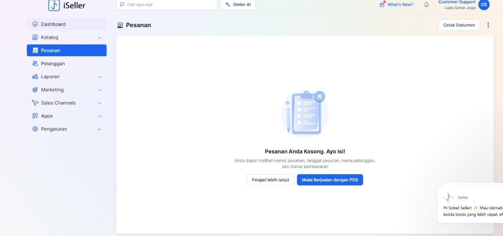Click Mulai Berjualan dengan POS button
Image resolution: width=503 pixels, height=236 pixels.
point(330,180)
